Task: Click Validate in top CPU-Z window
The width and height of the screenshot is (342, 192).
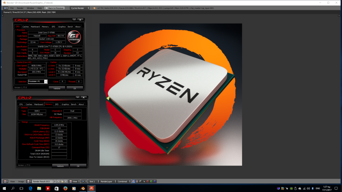Action: [x=57, y=88]
